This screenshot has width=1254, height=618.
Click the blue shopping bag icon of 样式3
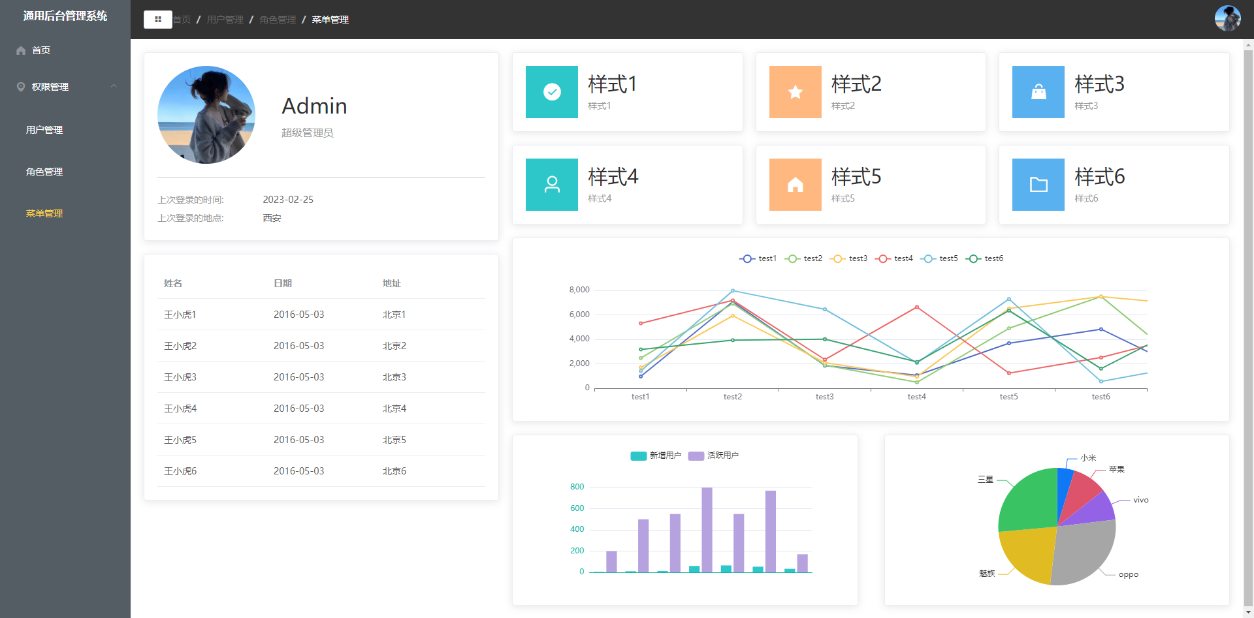tap(1038, 92)
